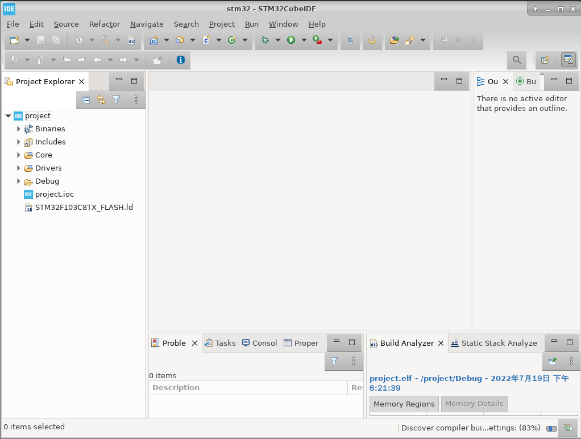Click the Build Analyzer toolbar action icon
This screenshot has width=581, height=439.
[x=552, y=361]
